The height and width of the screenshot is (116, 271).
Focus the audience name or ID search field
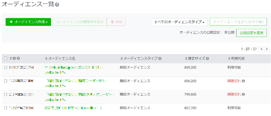coord(238,22)
